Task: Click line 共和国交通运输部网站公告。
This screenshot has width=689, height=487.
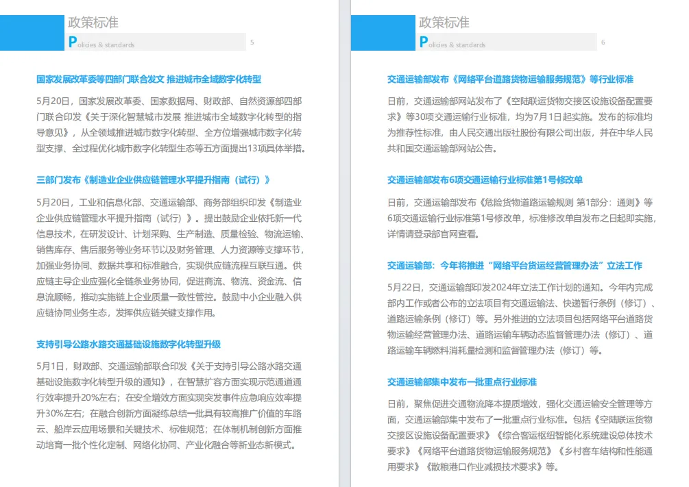Action: pos(442,149)
